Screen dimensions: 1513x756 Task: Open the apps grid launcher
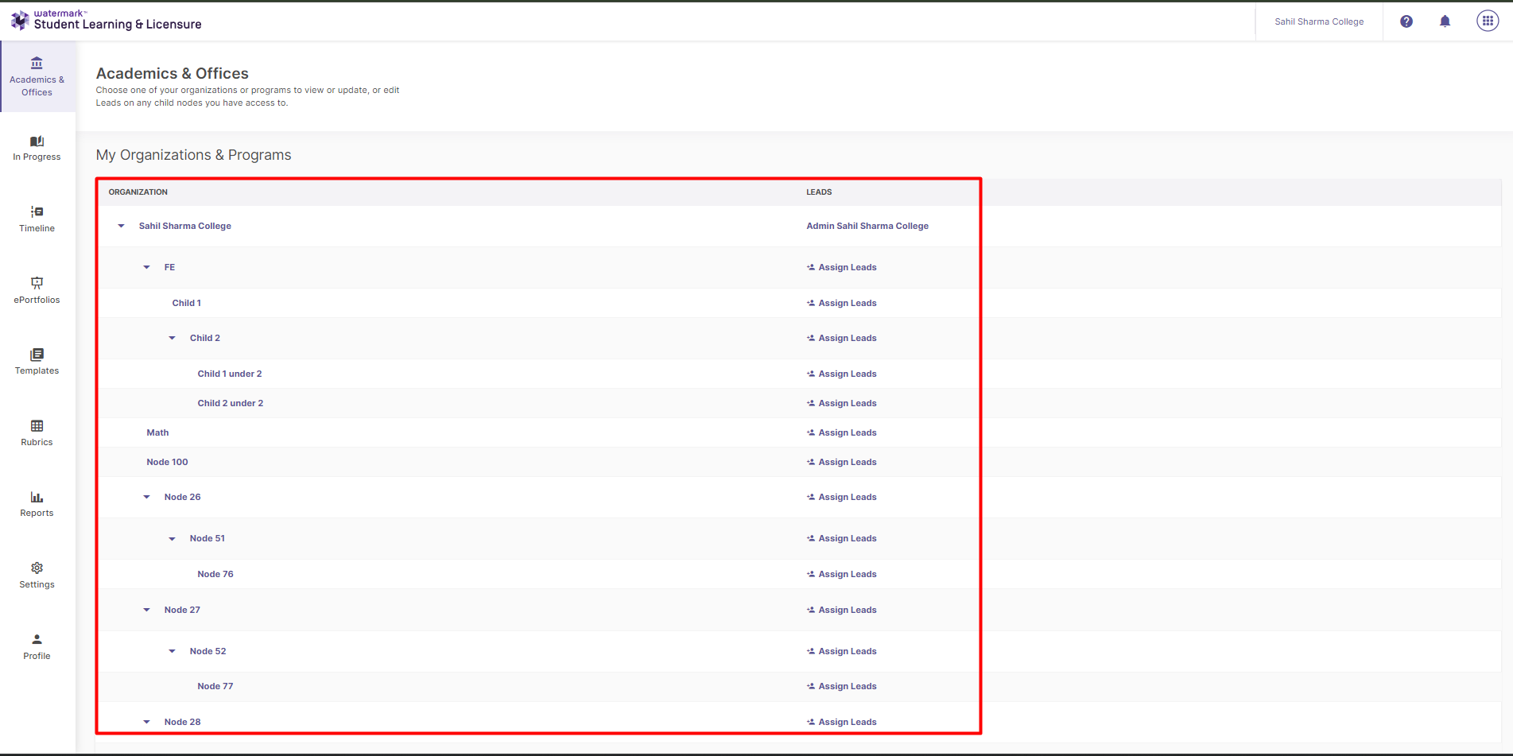pos(1488,21)
